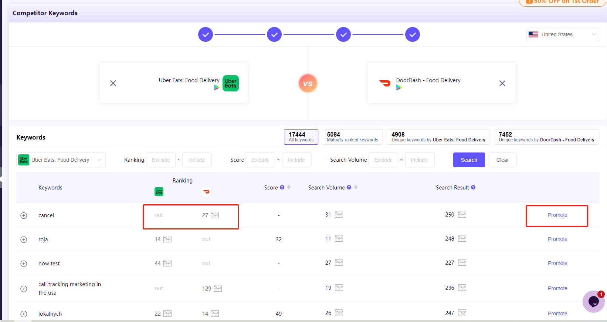
Task: Click the roja keyword text
Action: pos(43,239)
